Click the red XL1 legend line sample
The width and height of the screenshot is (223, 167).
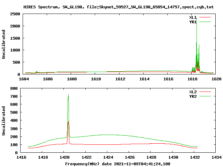pyautogui.click(x=205, y=17)
